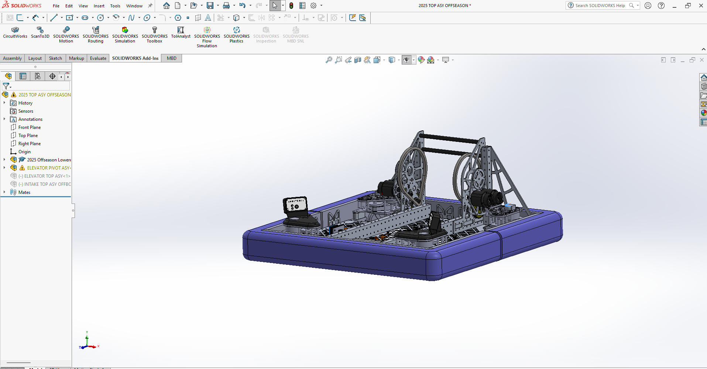Click the Rebuild traffic light icon

point(291,6)
